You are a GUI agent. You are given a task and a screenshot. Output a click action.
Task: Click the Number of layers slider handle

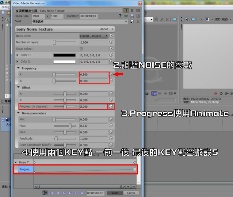54,43
